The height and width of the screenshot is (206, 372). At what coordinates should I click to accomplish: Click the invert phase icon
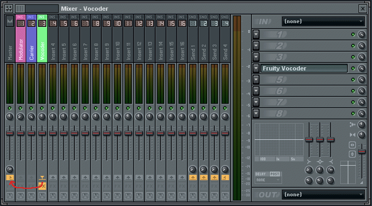(x=352, y=154)
